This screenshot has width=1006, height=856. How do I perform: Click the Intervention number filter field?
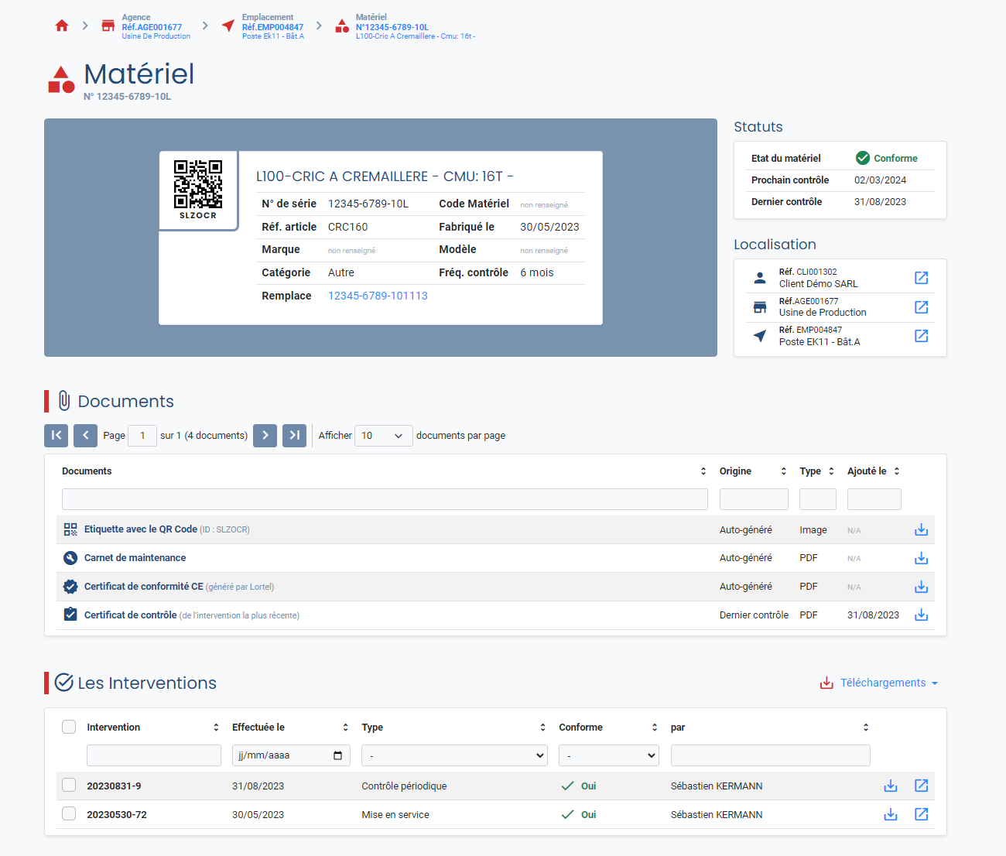[154, 755]
